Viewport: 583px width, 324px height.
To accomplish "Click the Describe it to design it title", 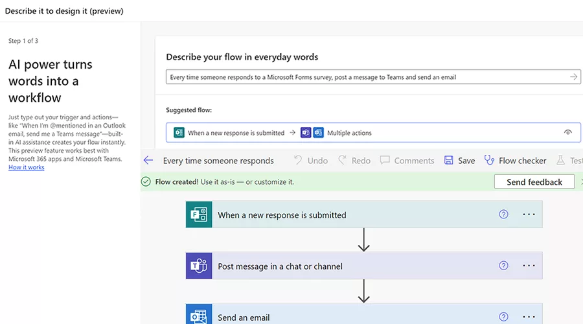I will [64, 11].
